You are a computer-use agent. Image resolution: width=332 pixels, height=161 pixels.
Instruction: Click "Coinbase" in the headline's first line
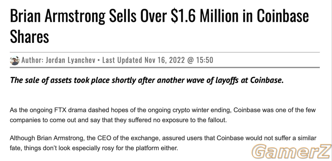coord(282,15)
